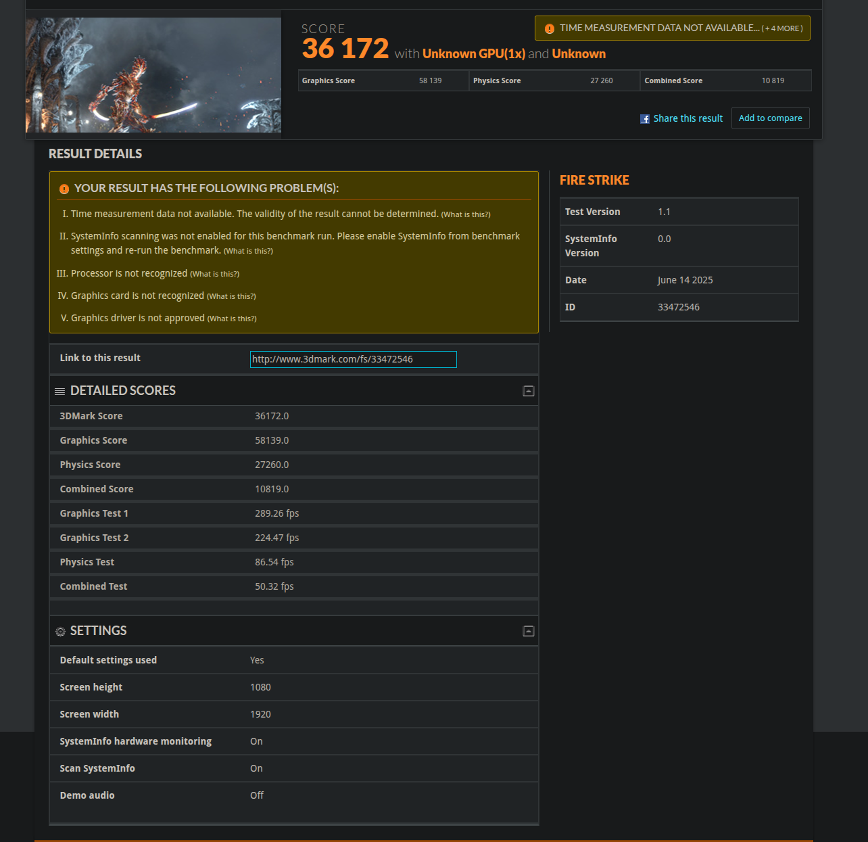Image resolution: width=868 pixels, height=842 pixels.
Task: Click the '3DMark Score' row label
Action: pos(91,416)
